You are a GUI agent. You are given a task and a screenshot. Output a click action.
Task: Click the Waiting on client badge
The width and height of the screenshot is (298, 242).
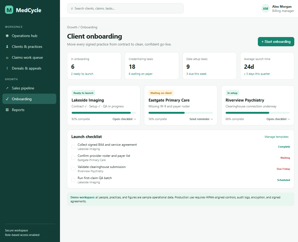coord(161,93)
